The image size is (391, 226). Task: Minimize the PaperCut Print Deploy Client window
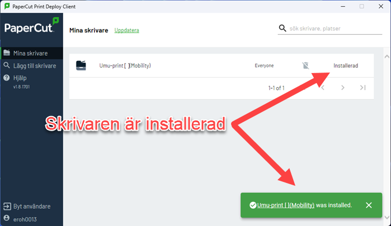[x=343, y=7]
